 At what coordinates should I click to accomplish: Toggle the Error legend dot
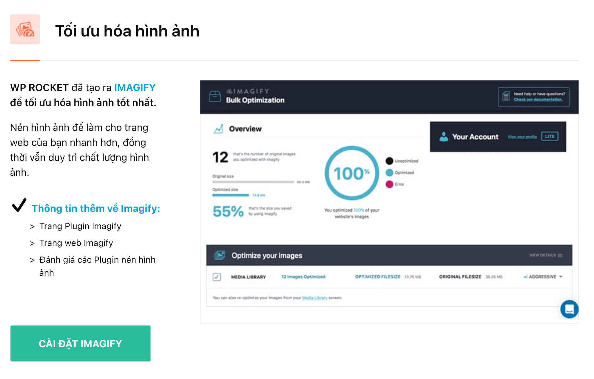coord(389,184)
